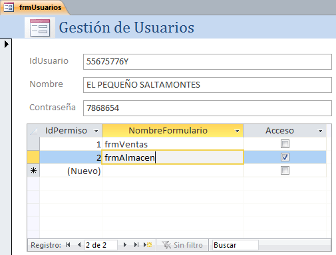Image resolution: width=336 pixels, height=255 pixels.
Task: Select the current record arrow selector
Action: [x=6, y=44]
